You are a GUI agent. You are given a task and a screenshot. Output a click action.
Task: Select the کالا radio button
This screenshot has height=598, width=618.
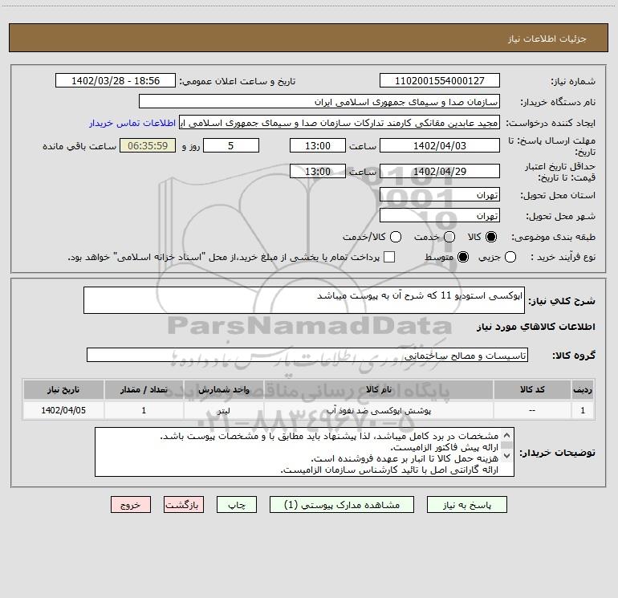(x=491, y=237)
